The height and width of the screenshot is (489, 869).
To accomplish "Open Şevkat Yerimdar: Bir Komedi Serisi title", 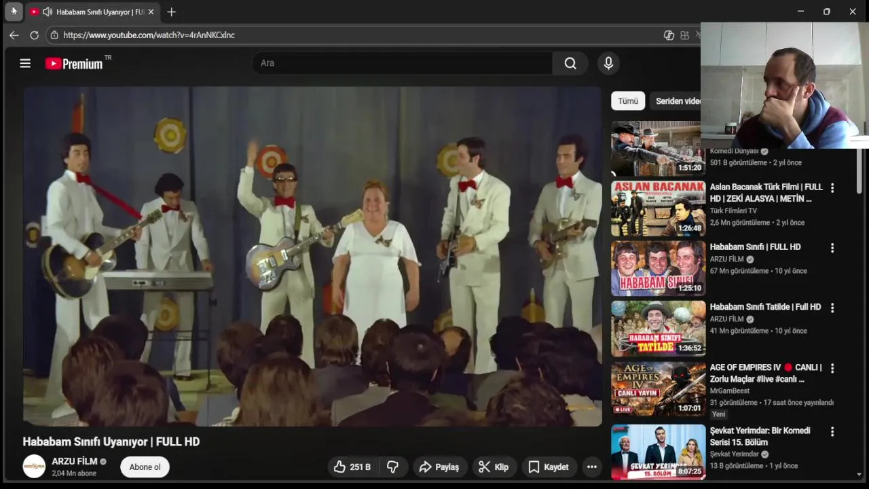I will click(x=760, y=436).
